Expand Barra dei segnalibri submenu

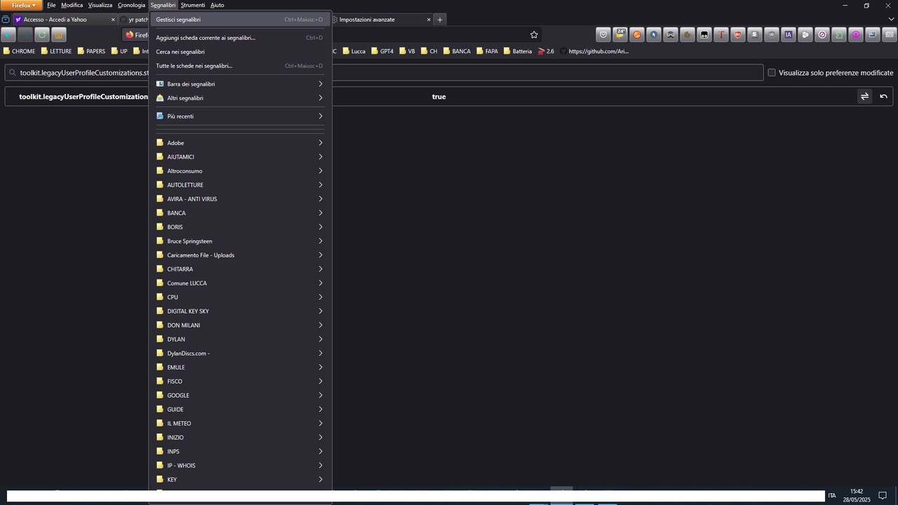tap(240, 83)
